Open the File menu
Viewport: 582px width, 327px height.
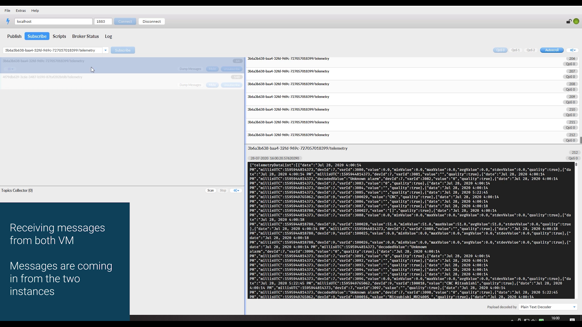click(x=7, y=11)
